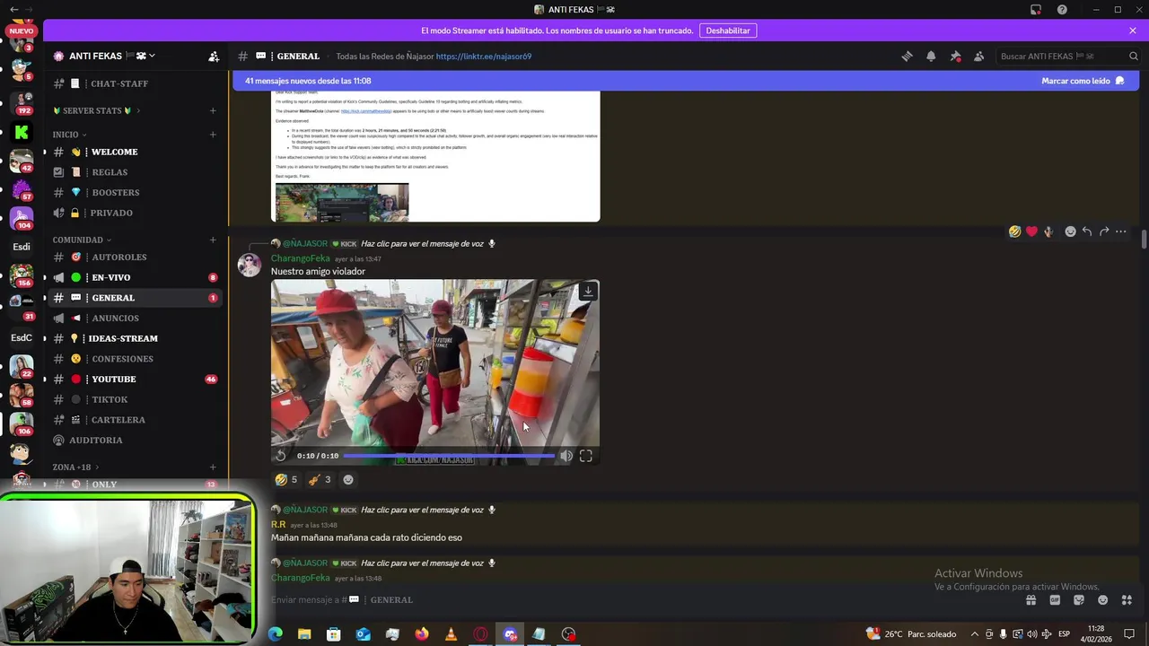Image resolution: width=1149 pixels, height=646 pixels.
Task: Open the EN-VIVO channel
Action: pyautogui.click(x=135, y=277)
